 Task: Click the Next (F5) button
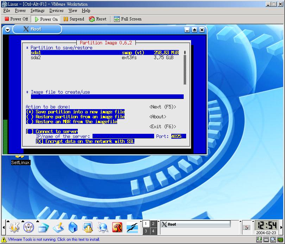[163, 107]
